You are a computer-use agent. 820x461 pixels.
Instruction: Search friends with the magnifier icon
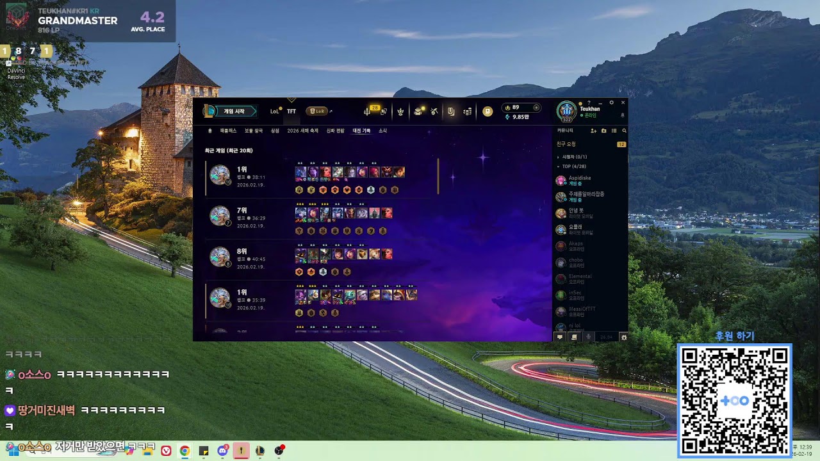624,131
